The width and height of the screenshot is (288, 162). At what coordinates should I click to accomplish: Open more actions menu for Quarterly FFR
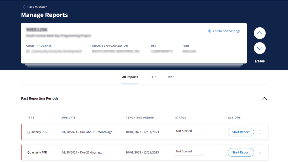pyautogui.click(x=260, y=152)
